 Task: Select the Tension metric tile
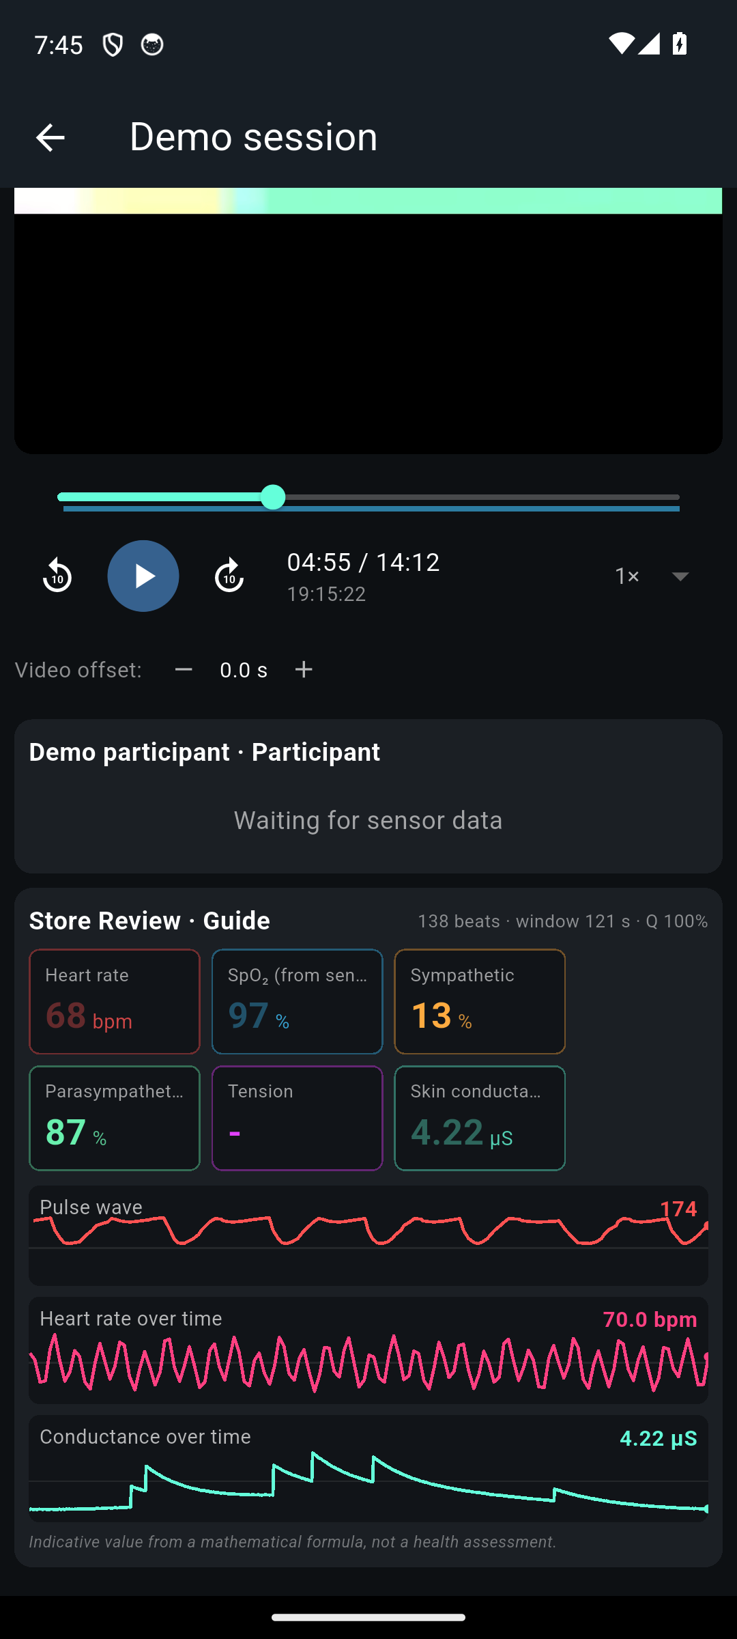click(x=298, y=1118)
